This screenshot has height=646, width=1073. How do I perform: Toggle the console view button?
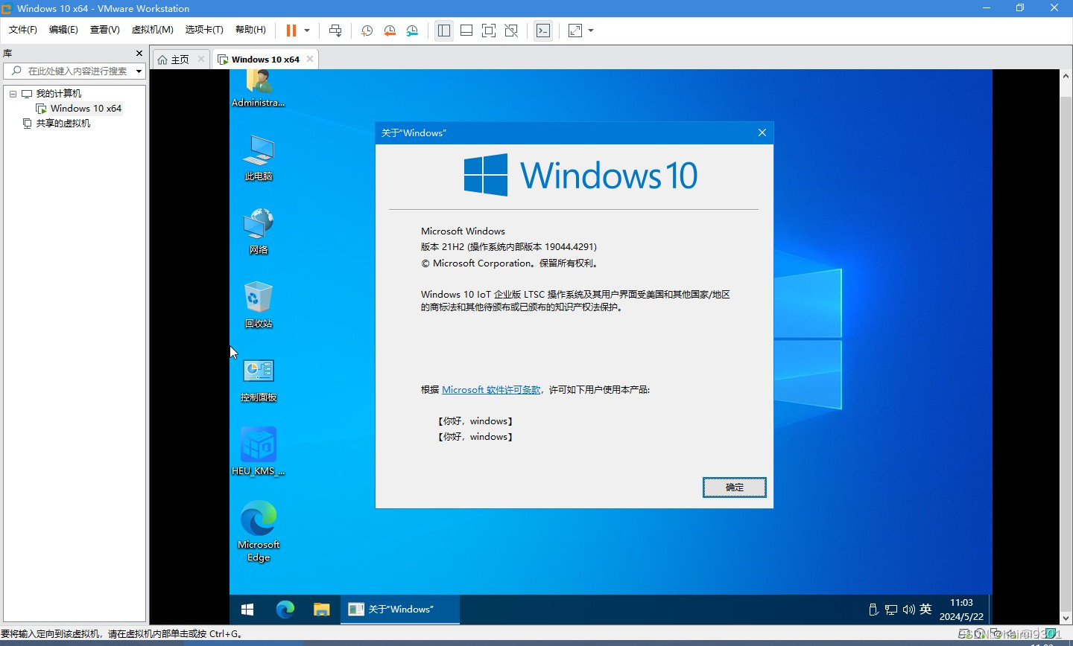coord(543,31)
